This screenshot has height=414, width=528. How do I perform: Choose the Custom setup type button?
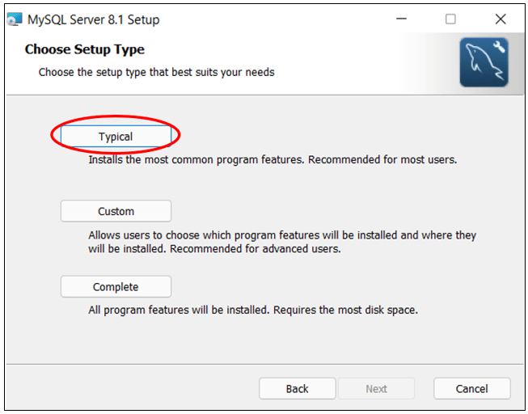(116, 211)
